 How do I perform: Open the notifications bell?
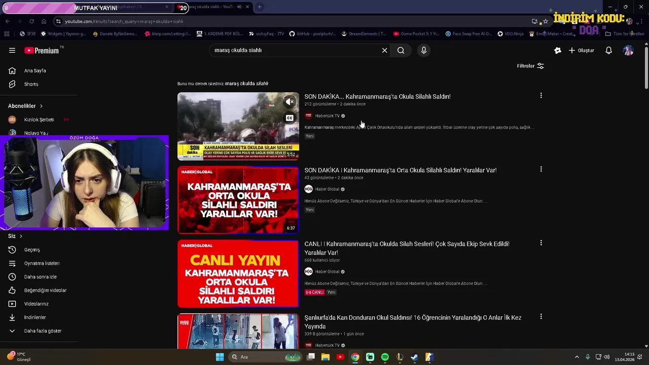[x=608, y=50]
